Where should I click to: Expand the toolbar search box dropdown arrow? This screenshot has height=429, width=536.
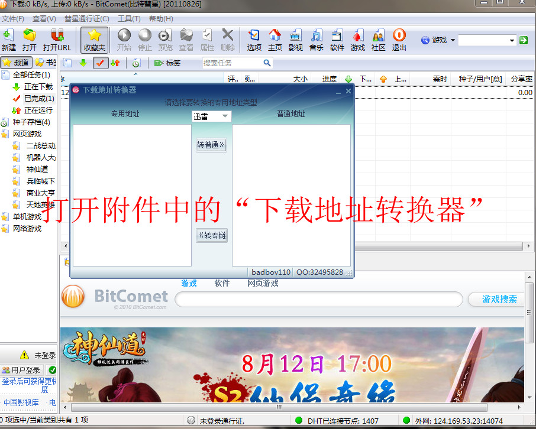pos(512,40)
